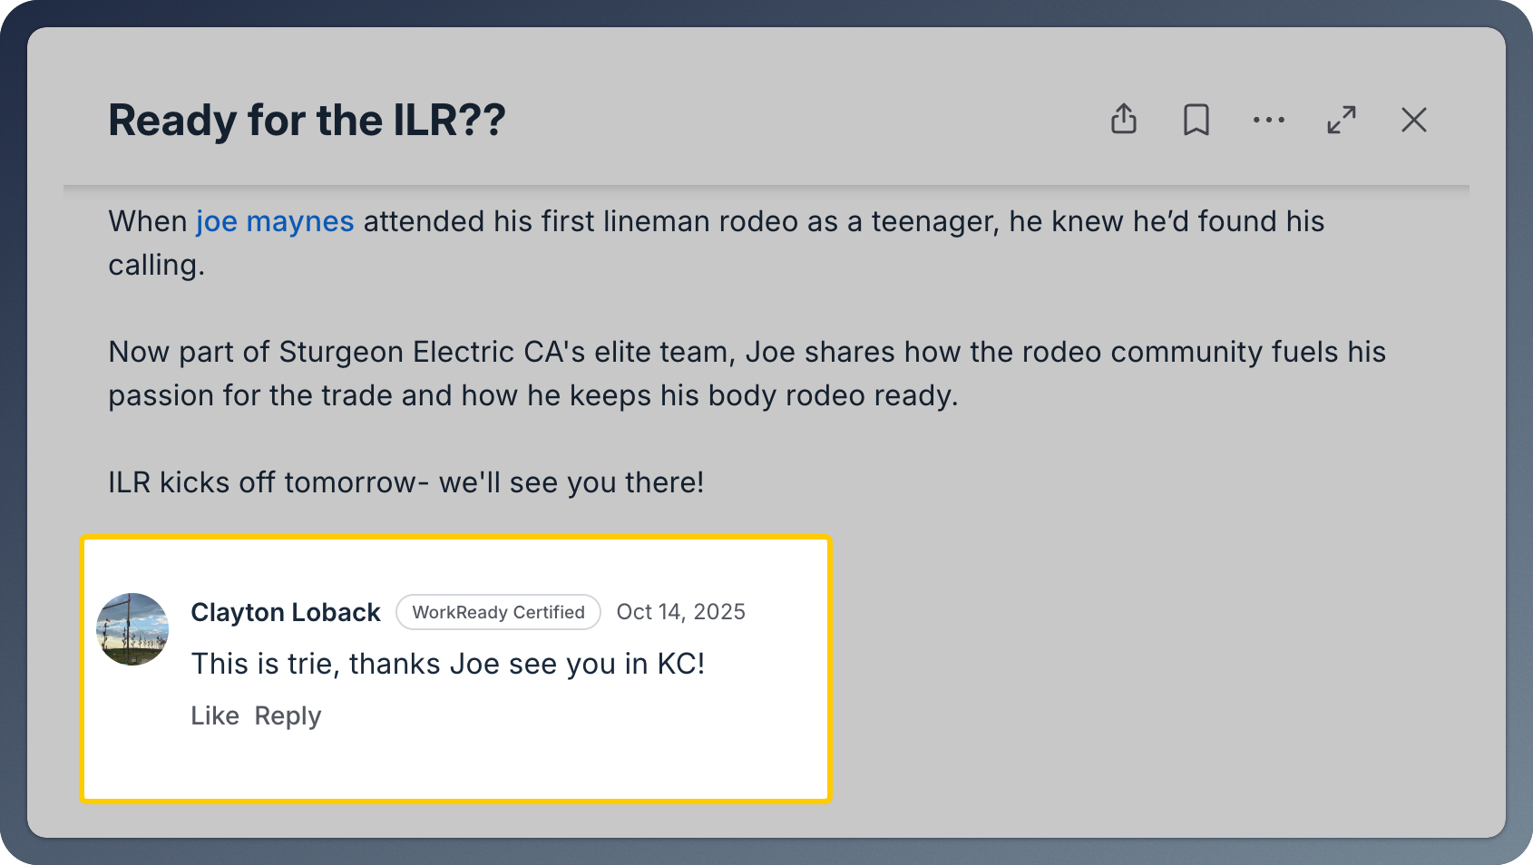Close the post dialog with the X
This screenshot has width=1533, height=865.
(1414, 120)
